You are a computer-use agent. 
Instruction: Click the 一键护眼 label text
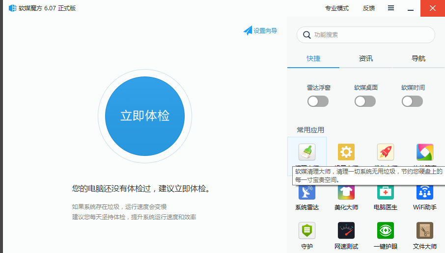pos(386,247)
